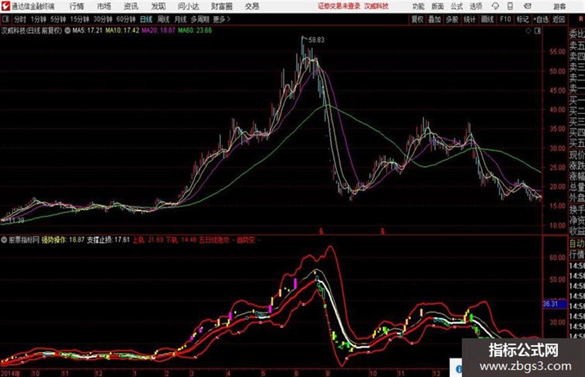Click the diamond icon above the price axis
Screen dimensions: 585x377
tap(528, 31)
